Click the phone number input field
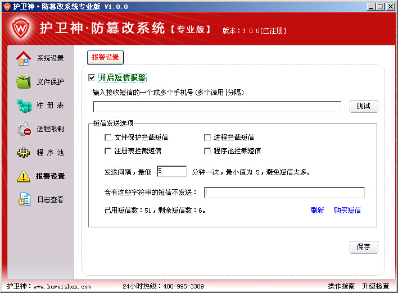 coord(217,107)
